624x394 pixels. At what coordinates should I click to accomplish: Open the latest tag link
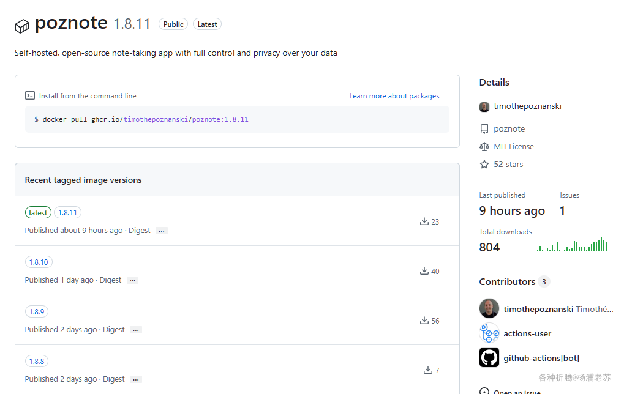tap(38, 213)
